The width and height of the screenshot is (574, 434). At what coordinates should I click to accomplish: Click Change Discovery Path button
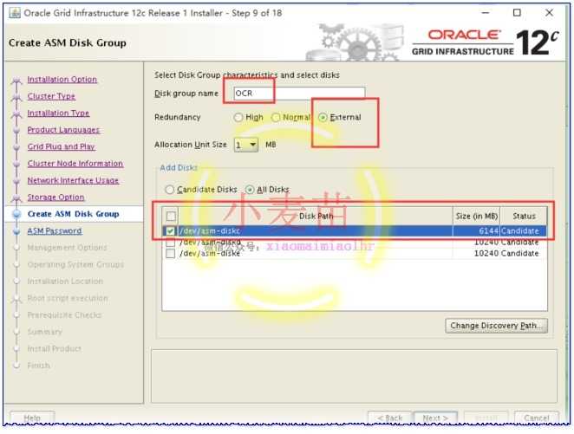click(x=496, y=326)
